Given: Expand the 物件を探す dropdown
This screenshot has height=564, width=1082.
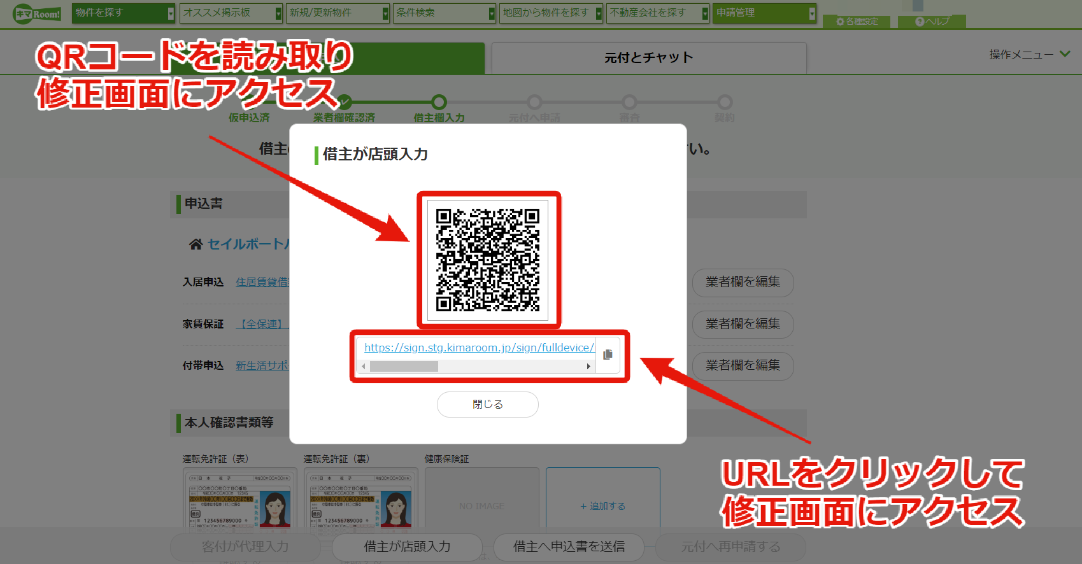Looking at the screenshot, I should coord(124,13).
